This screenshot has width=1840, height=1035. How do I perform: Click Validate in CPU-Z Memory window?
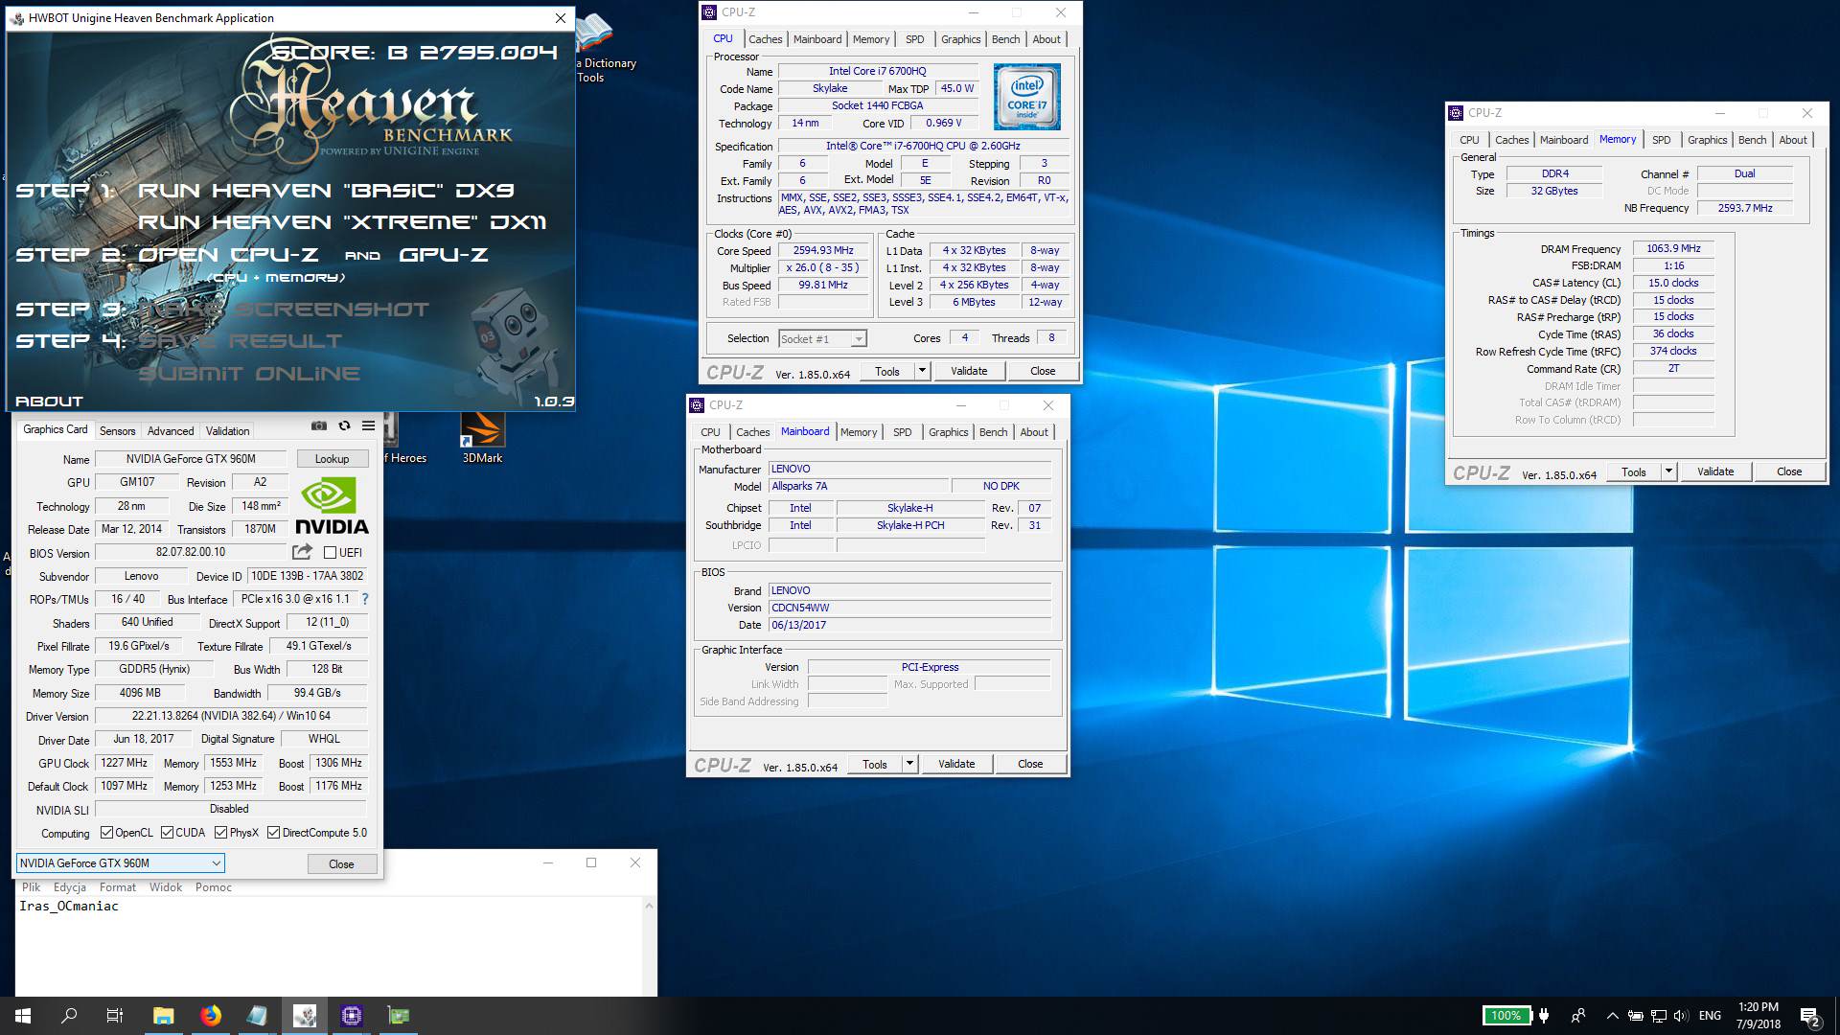pyautogui.click(x=1715, y=471)
